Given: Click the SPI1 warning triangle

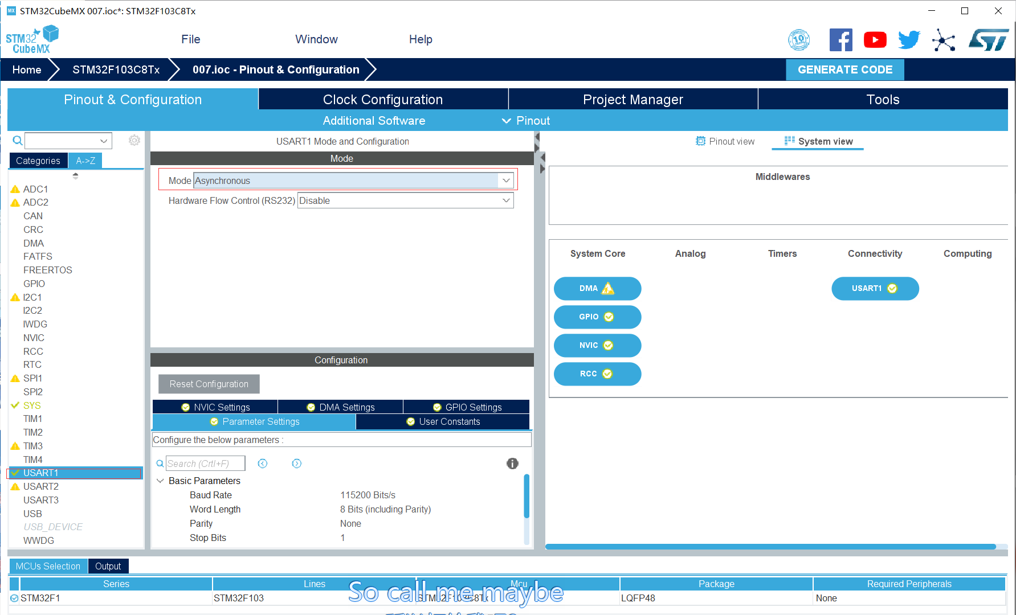Looking at the screenshot, I should [15, 378].
